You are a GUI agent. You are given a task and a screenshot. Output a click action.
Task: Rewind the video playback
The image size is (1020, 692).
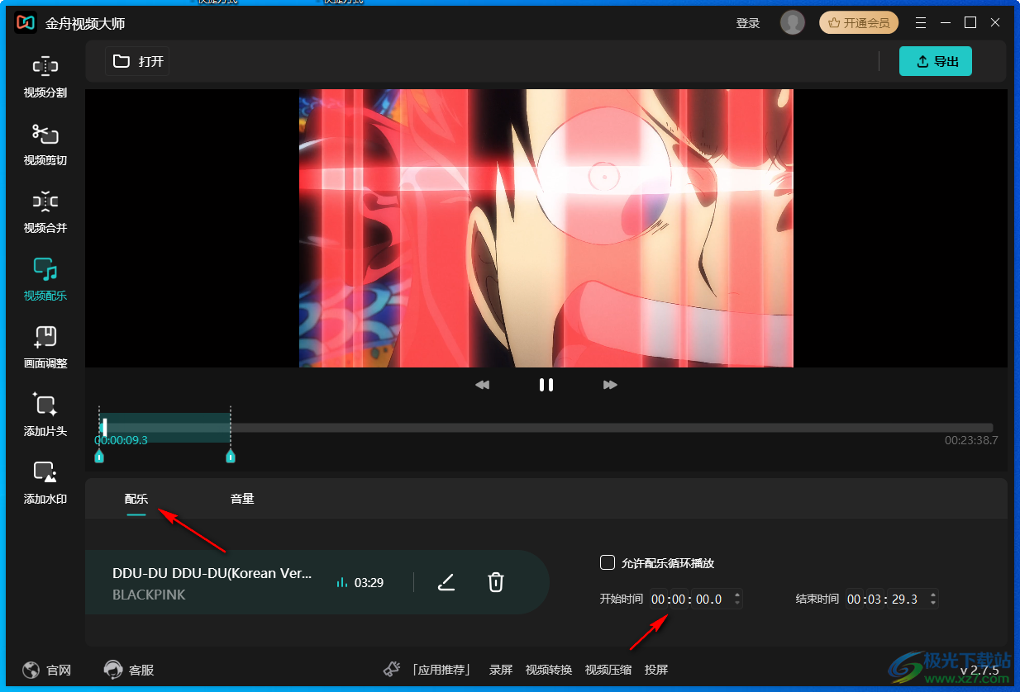coord(483,385)
